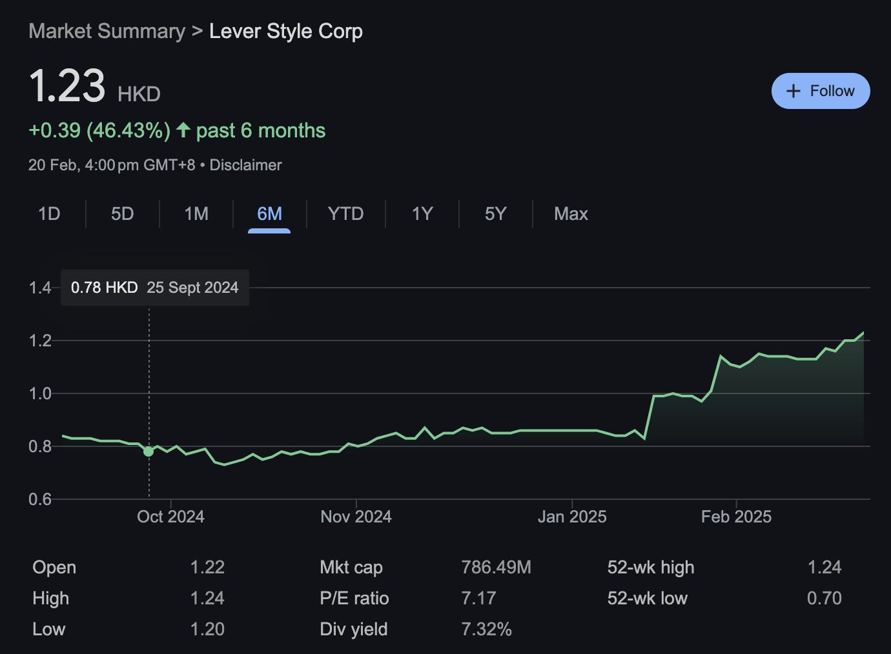Click the plus icon in Follow button

[x=794, y=91]
